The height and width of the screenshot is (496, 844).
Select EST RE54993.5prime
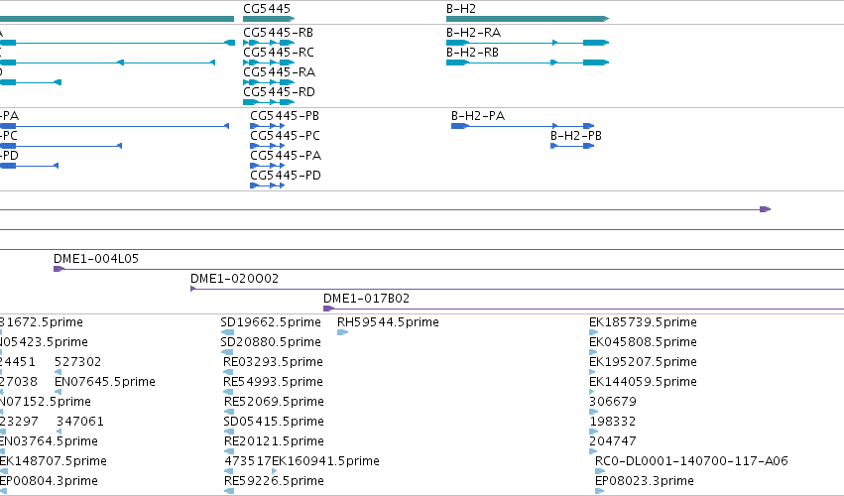pos(273,382)
